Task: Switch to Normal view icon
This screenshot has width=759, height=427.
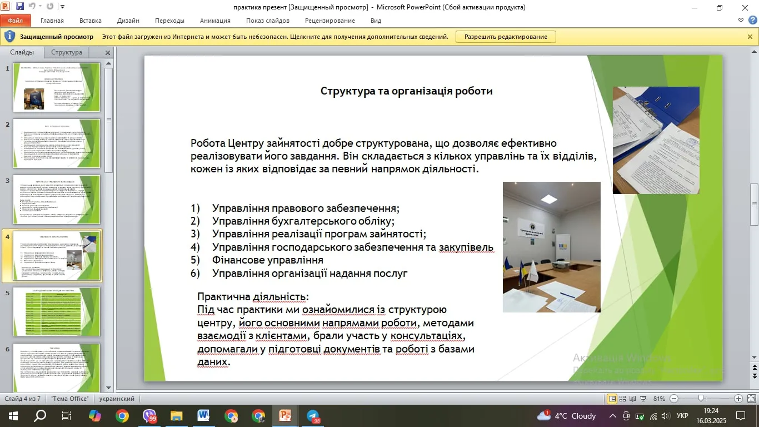Action: (x=612, y=399)
